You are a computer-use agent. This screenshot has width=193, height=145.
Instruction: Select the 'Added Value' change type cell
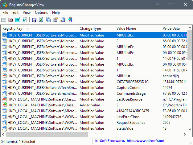(x=90, y=105)
